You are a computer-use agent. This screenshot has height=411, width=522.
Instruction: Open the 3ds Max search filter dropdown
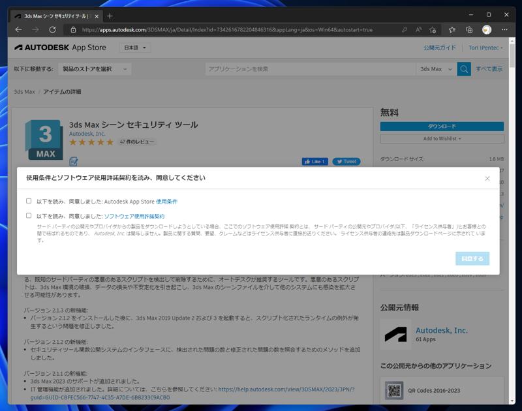pyautogui.click(x=436, y=69)
